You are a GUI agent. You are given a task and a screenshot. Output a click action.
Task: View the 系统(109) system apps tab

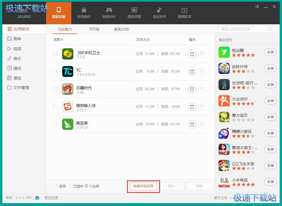(x=122, y=29)
